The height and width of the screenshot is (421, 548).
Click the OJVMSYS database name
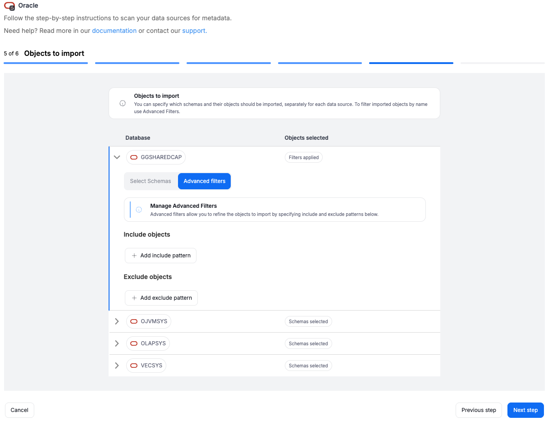154,321
